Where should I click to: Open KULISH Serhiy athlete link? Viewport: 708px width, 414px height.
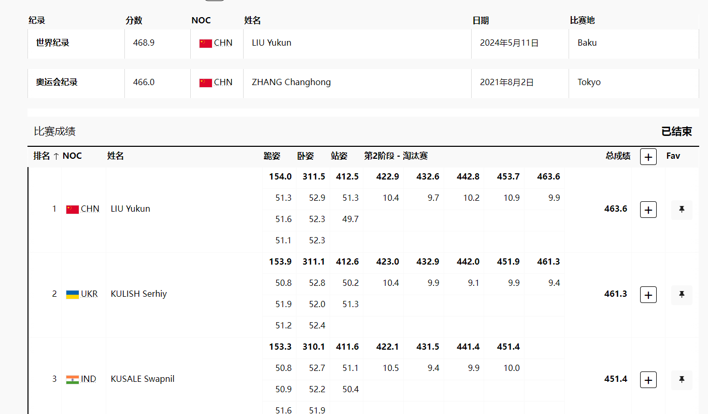coord(139,294)
